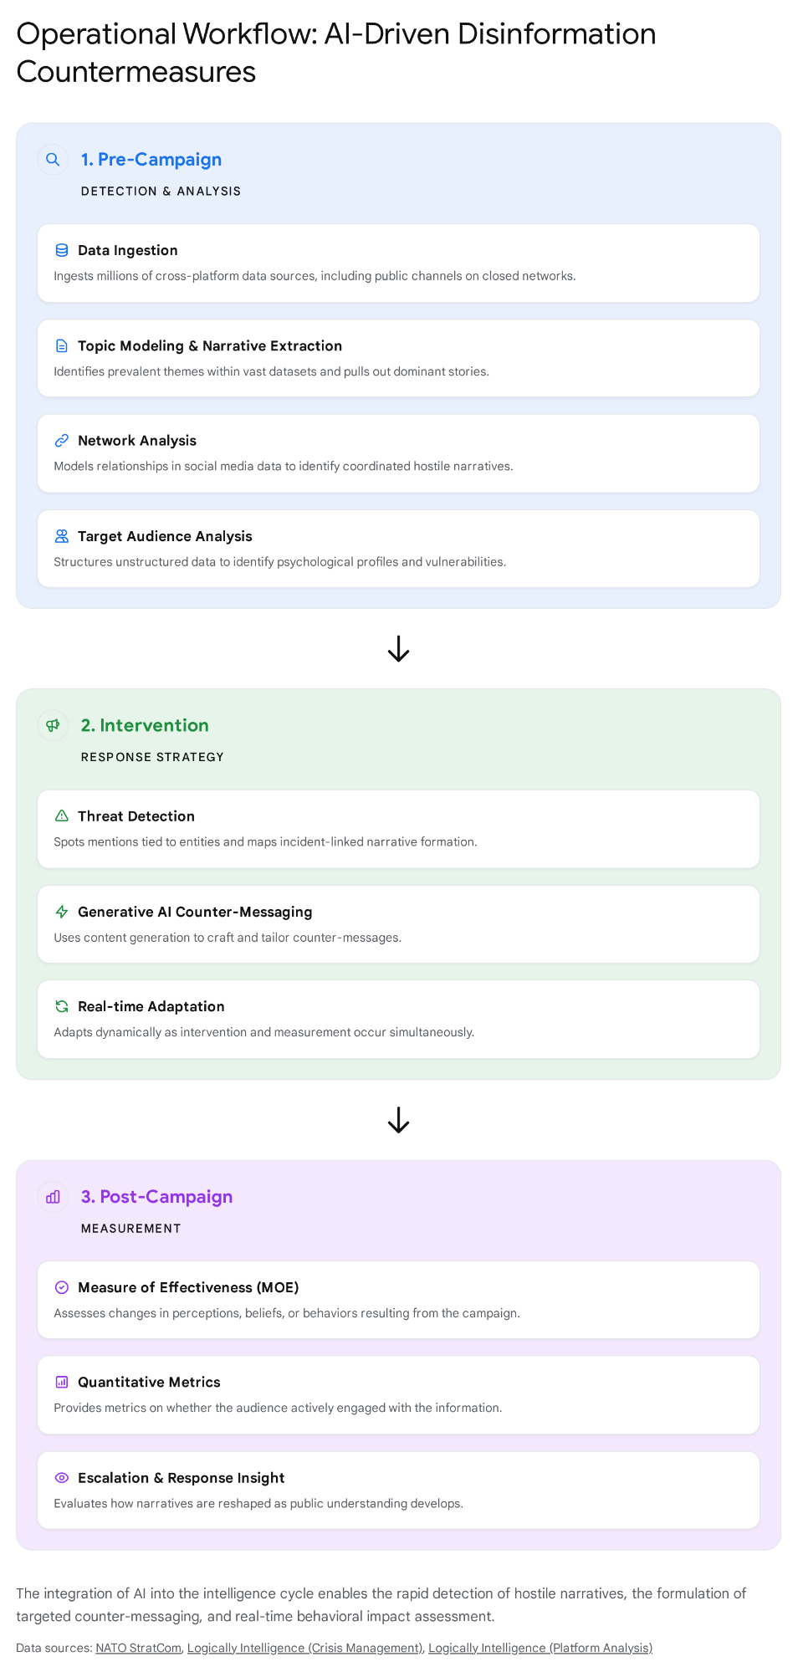Click the bar chart icon beside Post-Campaign
This screenshot has width=798, height=1672.
[x=53, y=1197]
